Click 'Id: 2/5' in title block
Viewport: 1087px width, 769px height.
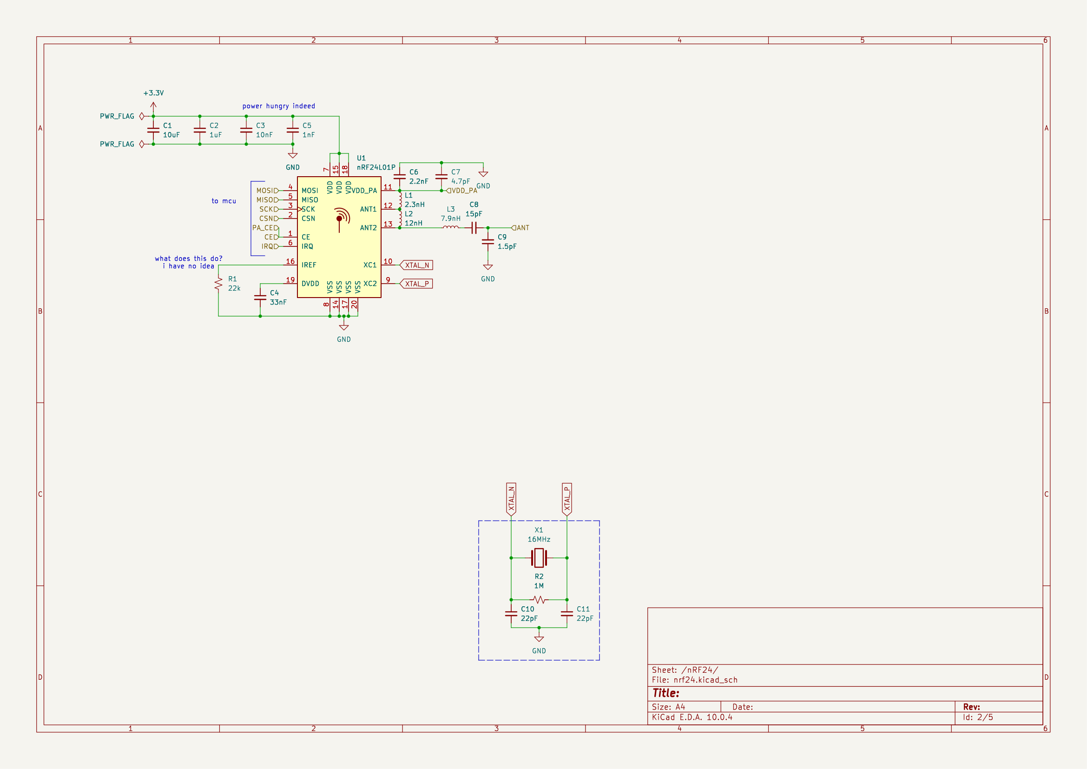click(x=978, y=717)
